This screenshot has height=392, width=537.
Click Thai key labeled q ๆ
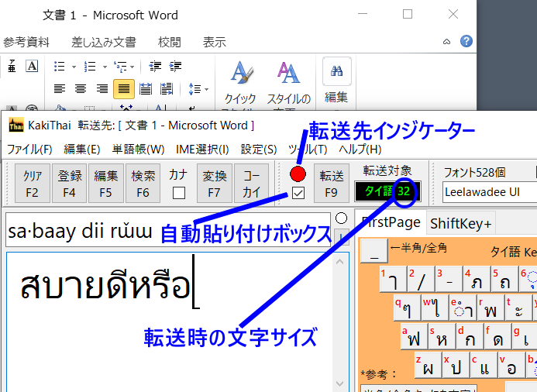pos(407,308)
